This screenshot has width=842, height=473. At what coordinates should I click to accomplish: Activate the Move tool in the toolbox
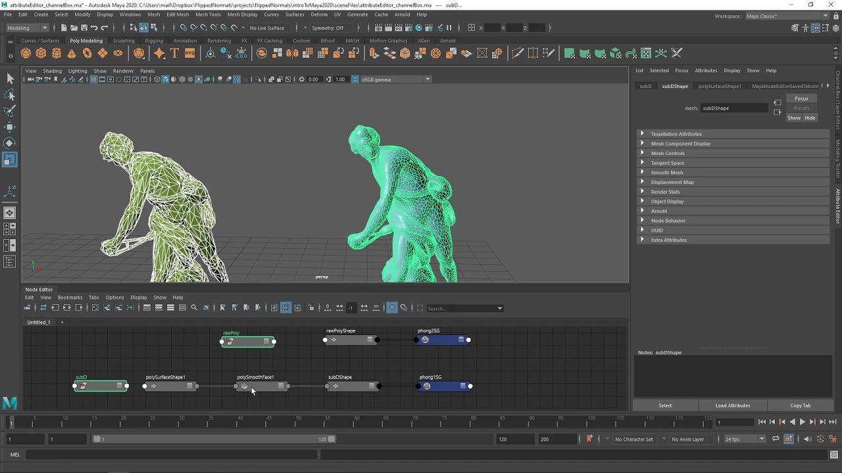tap(10, 127)
